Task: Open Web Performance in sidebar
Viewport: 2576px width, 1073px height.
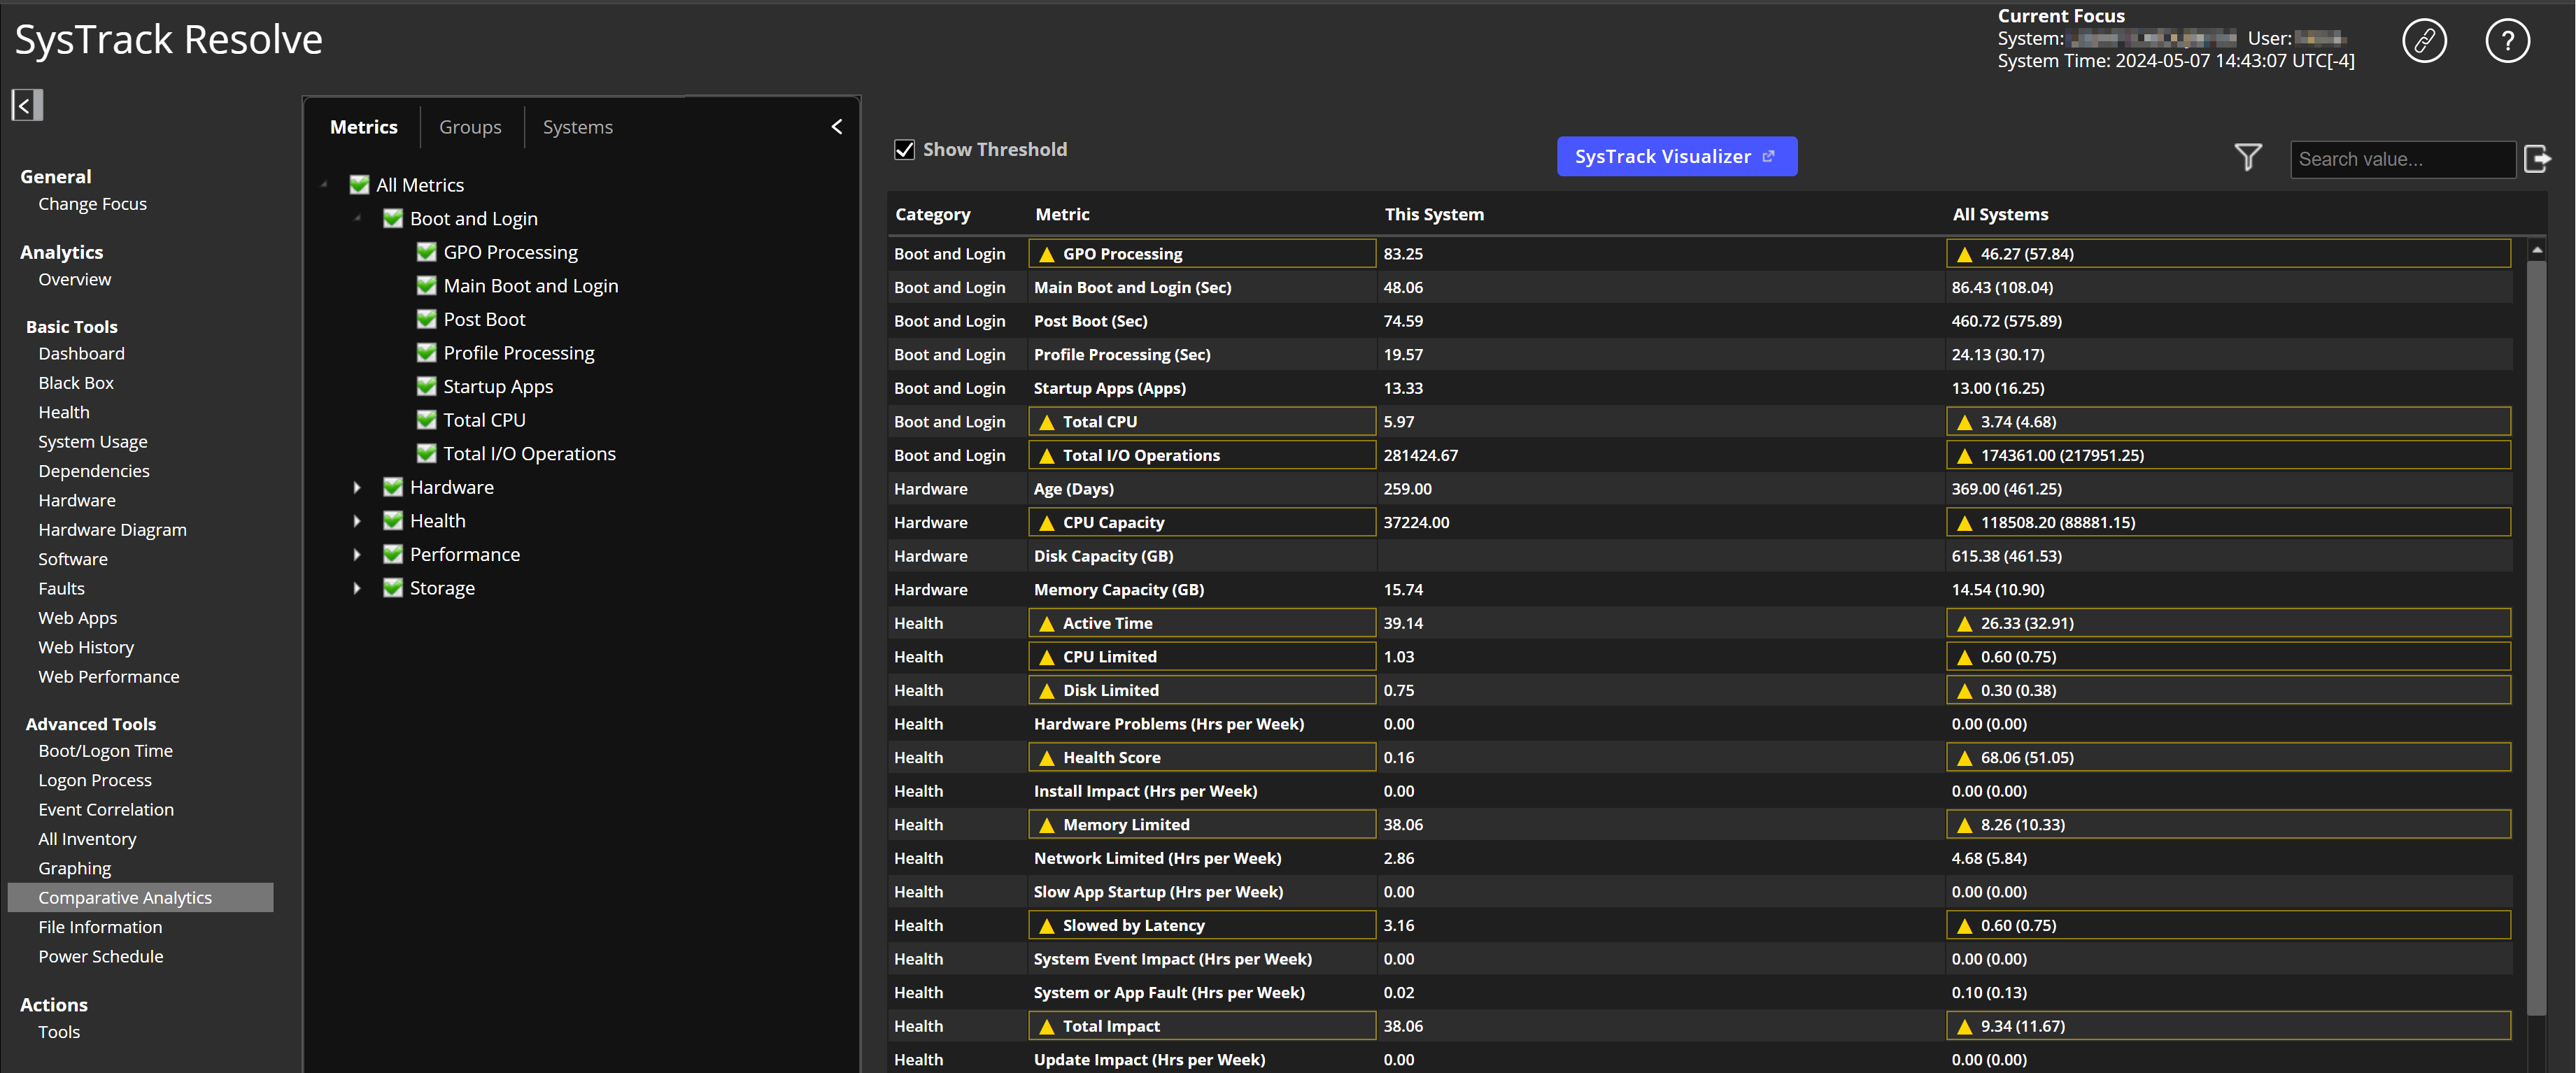Action: point(109,677)
